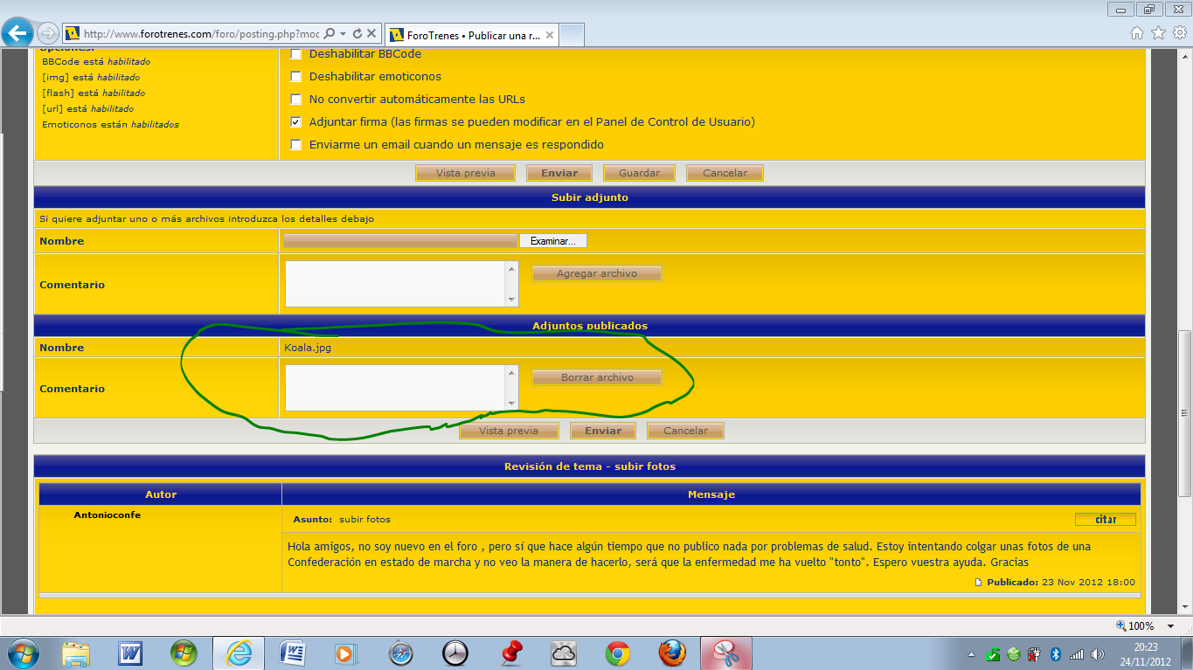Expand the address bar autocomplete dropdown arrow
Screen dimensions: 1193x670
(x=343, y=34)
